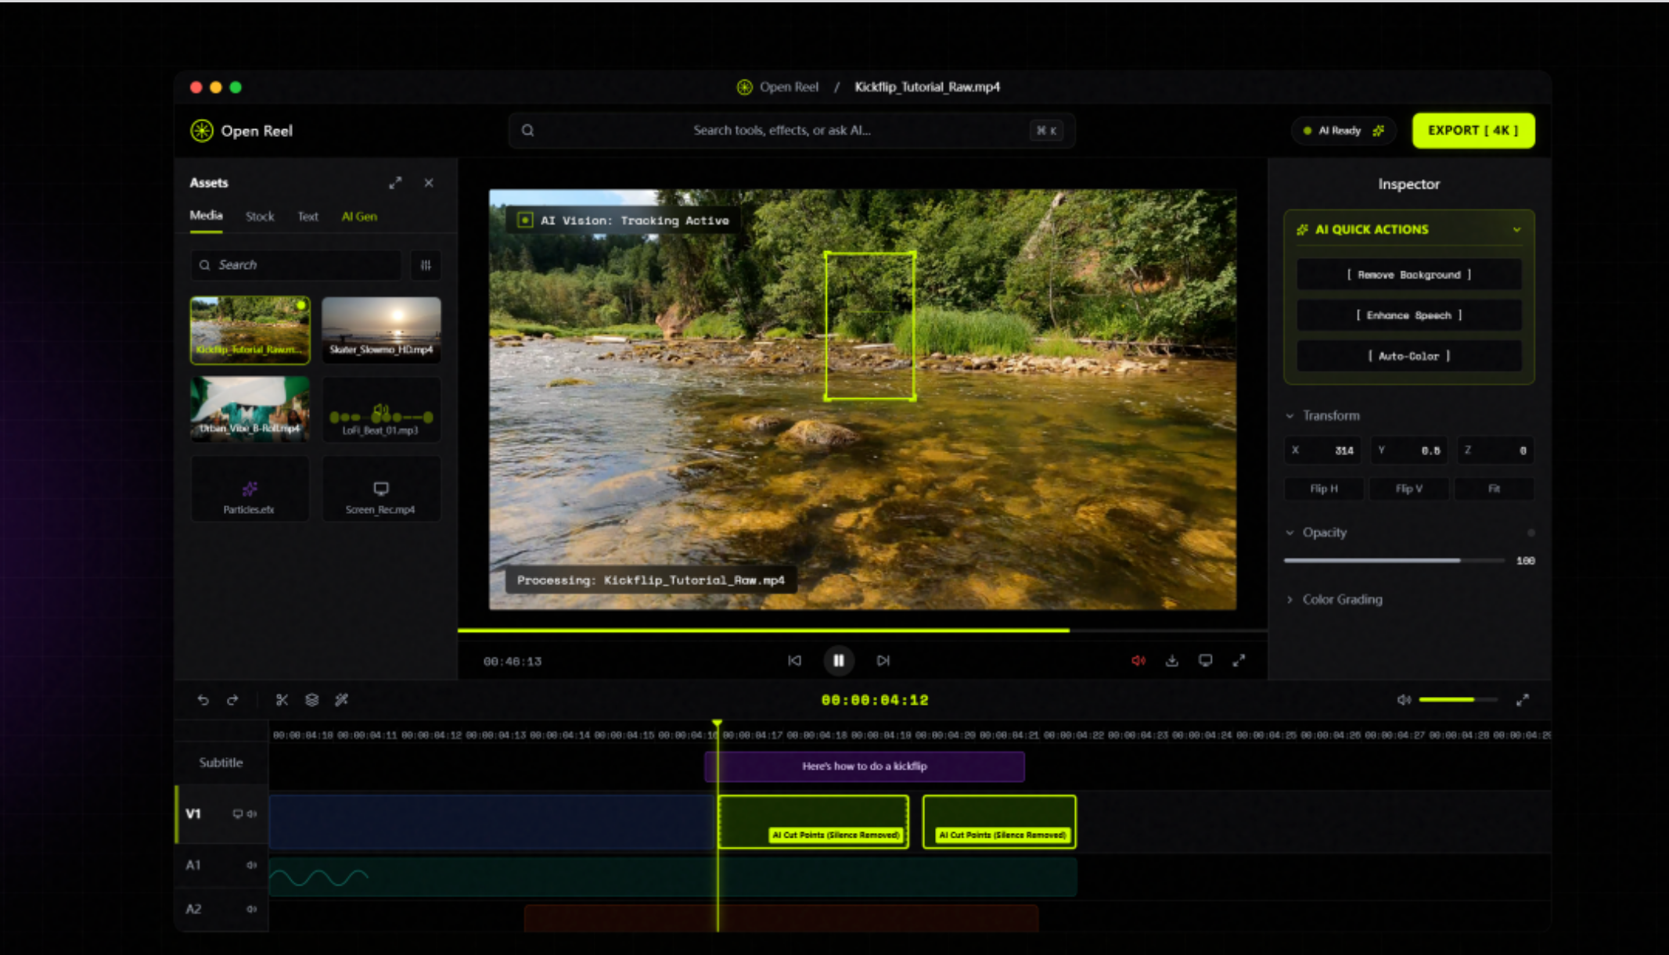Click the AI sparkle icon beside AI Ready
Viewport: 1669px width, 955px height.
tap(1378, 131)
